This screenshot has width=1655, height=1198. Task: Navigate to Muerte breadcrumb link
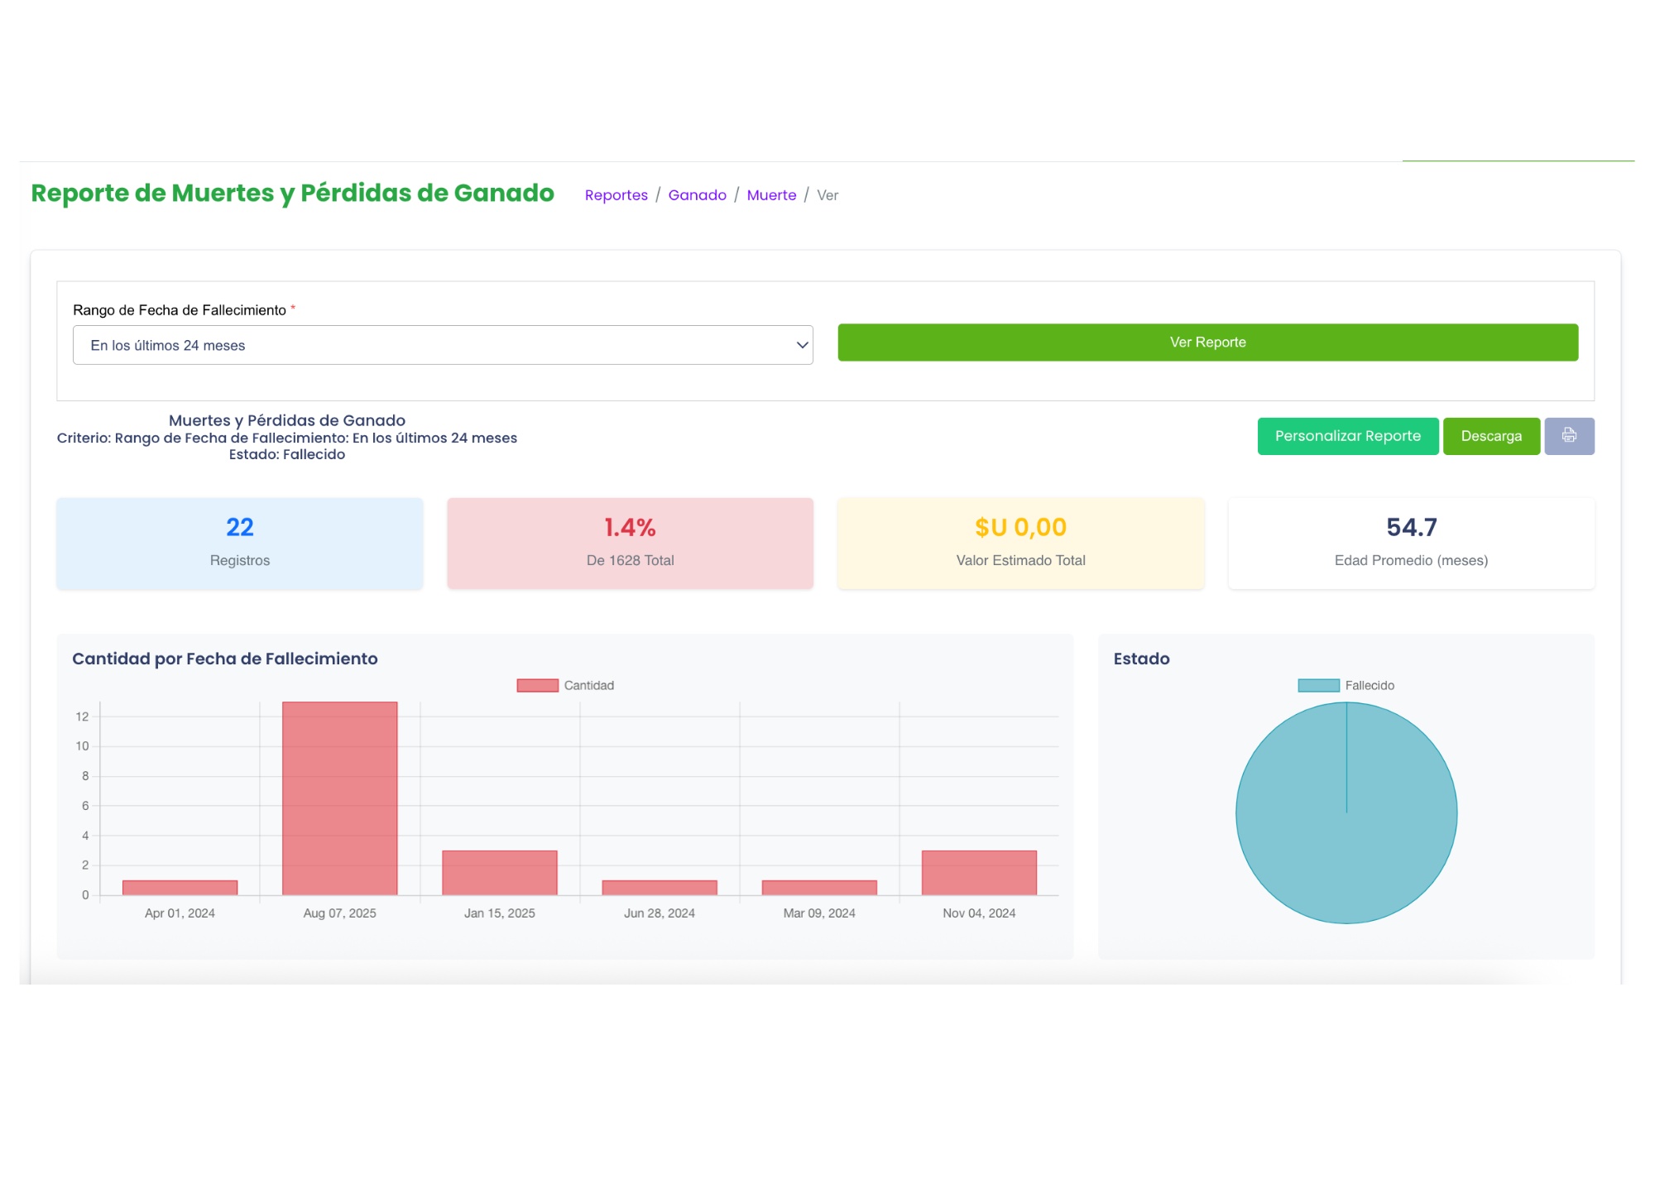pos(770,195)
